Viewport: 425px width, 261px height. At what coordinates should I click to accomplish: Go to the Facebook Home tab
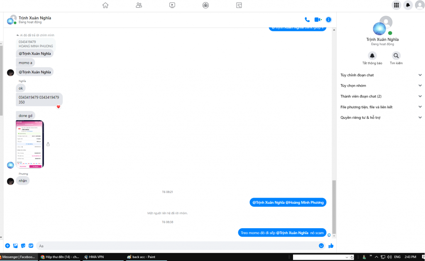tap(105, 5)
